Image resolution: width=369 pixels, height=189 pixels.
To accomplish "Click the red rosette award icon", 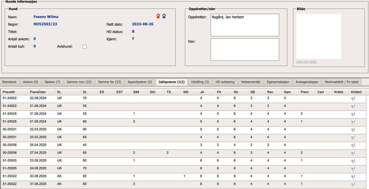I will (158, 17).
